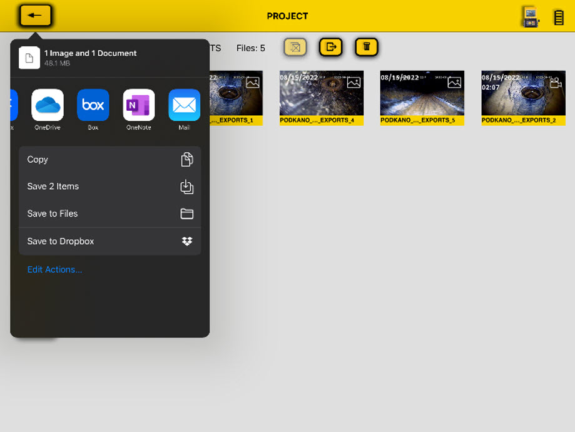Click the image type icon on EXPORTS_1

253,83
